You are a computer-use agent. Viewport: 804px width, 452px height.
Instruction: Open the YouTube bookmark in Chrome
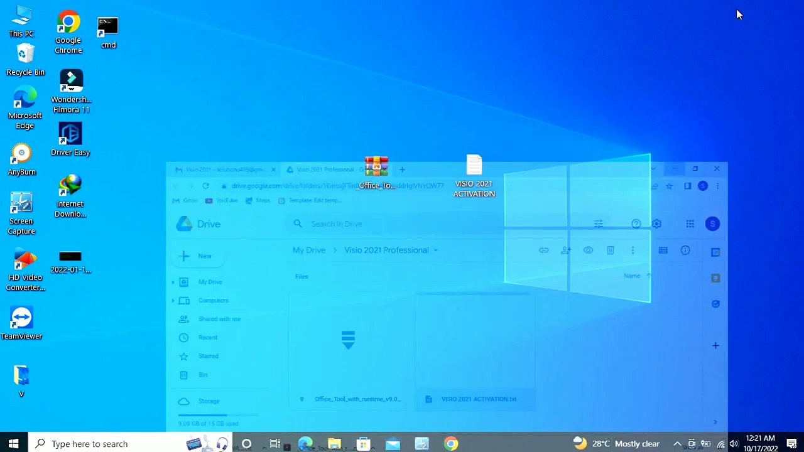click(x=222, y=200)
